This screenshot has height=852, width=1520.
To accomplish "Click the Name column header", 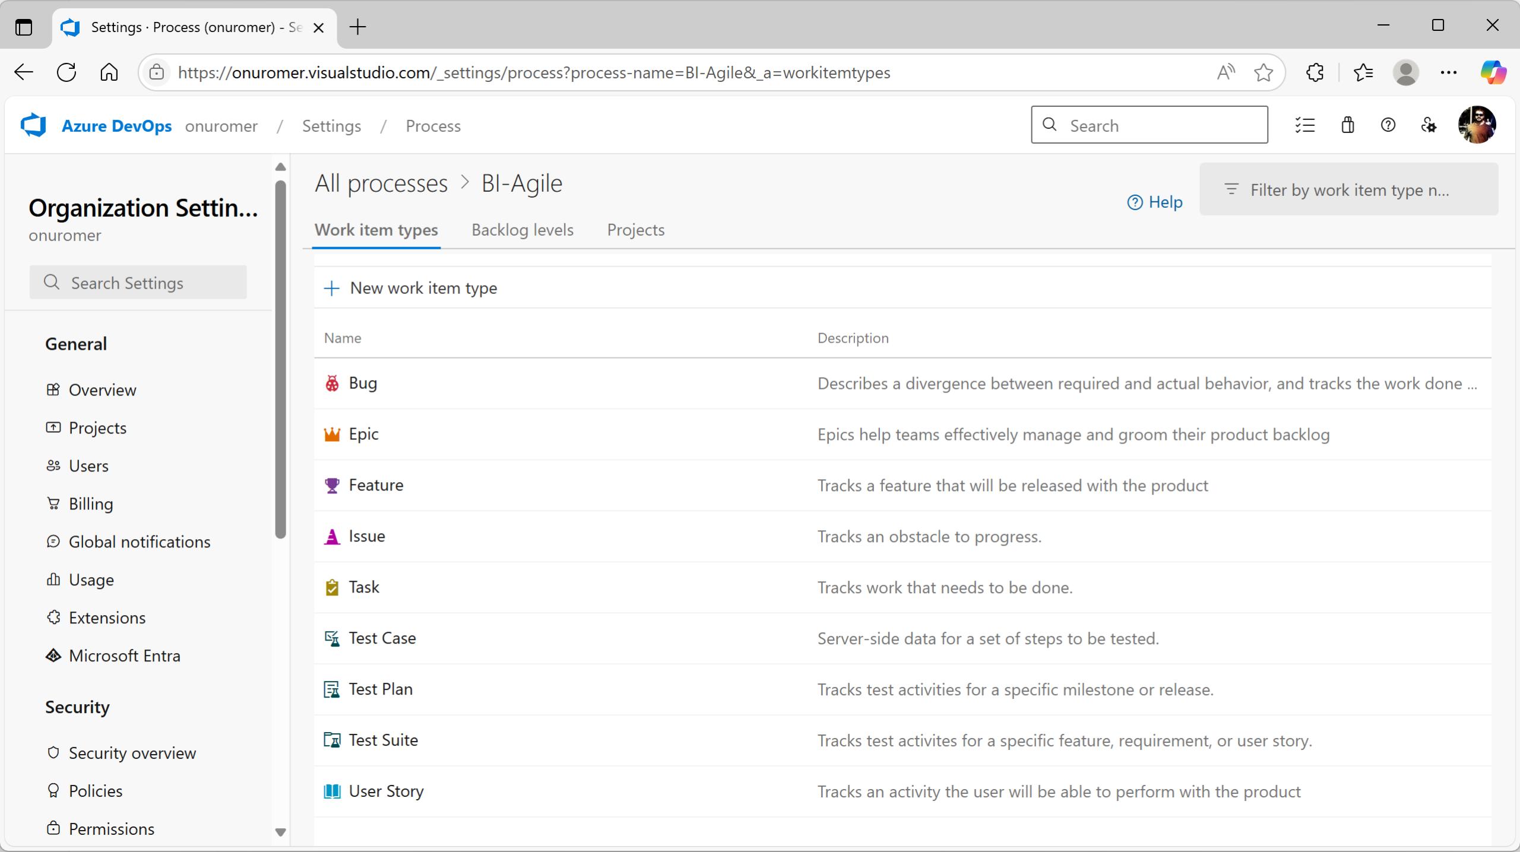I will [343, 338].
